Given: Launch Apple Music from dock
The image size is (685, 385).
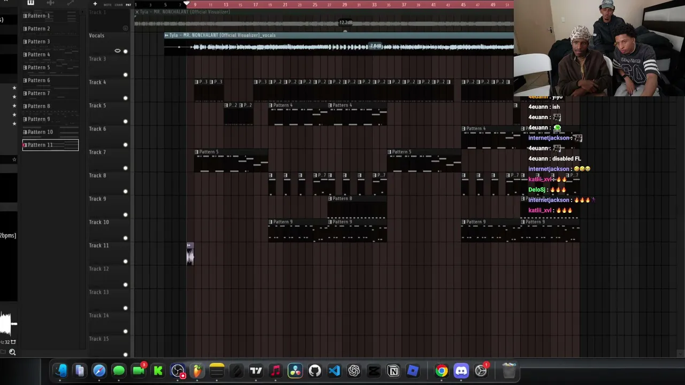Looking at the screenshot, I should click(276, 371).
